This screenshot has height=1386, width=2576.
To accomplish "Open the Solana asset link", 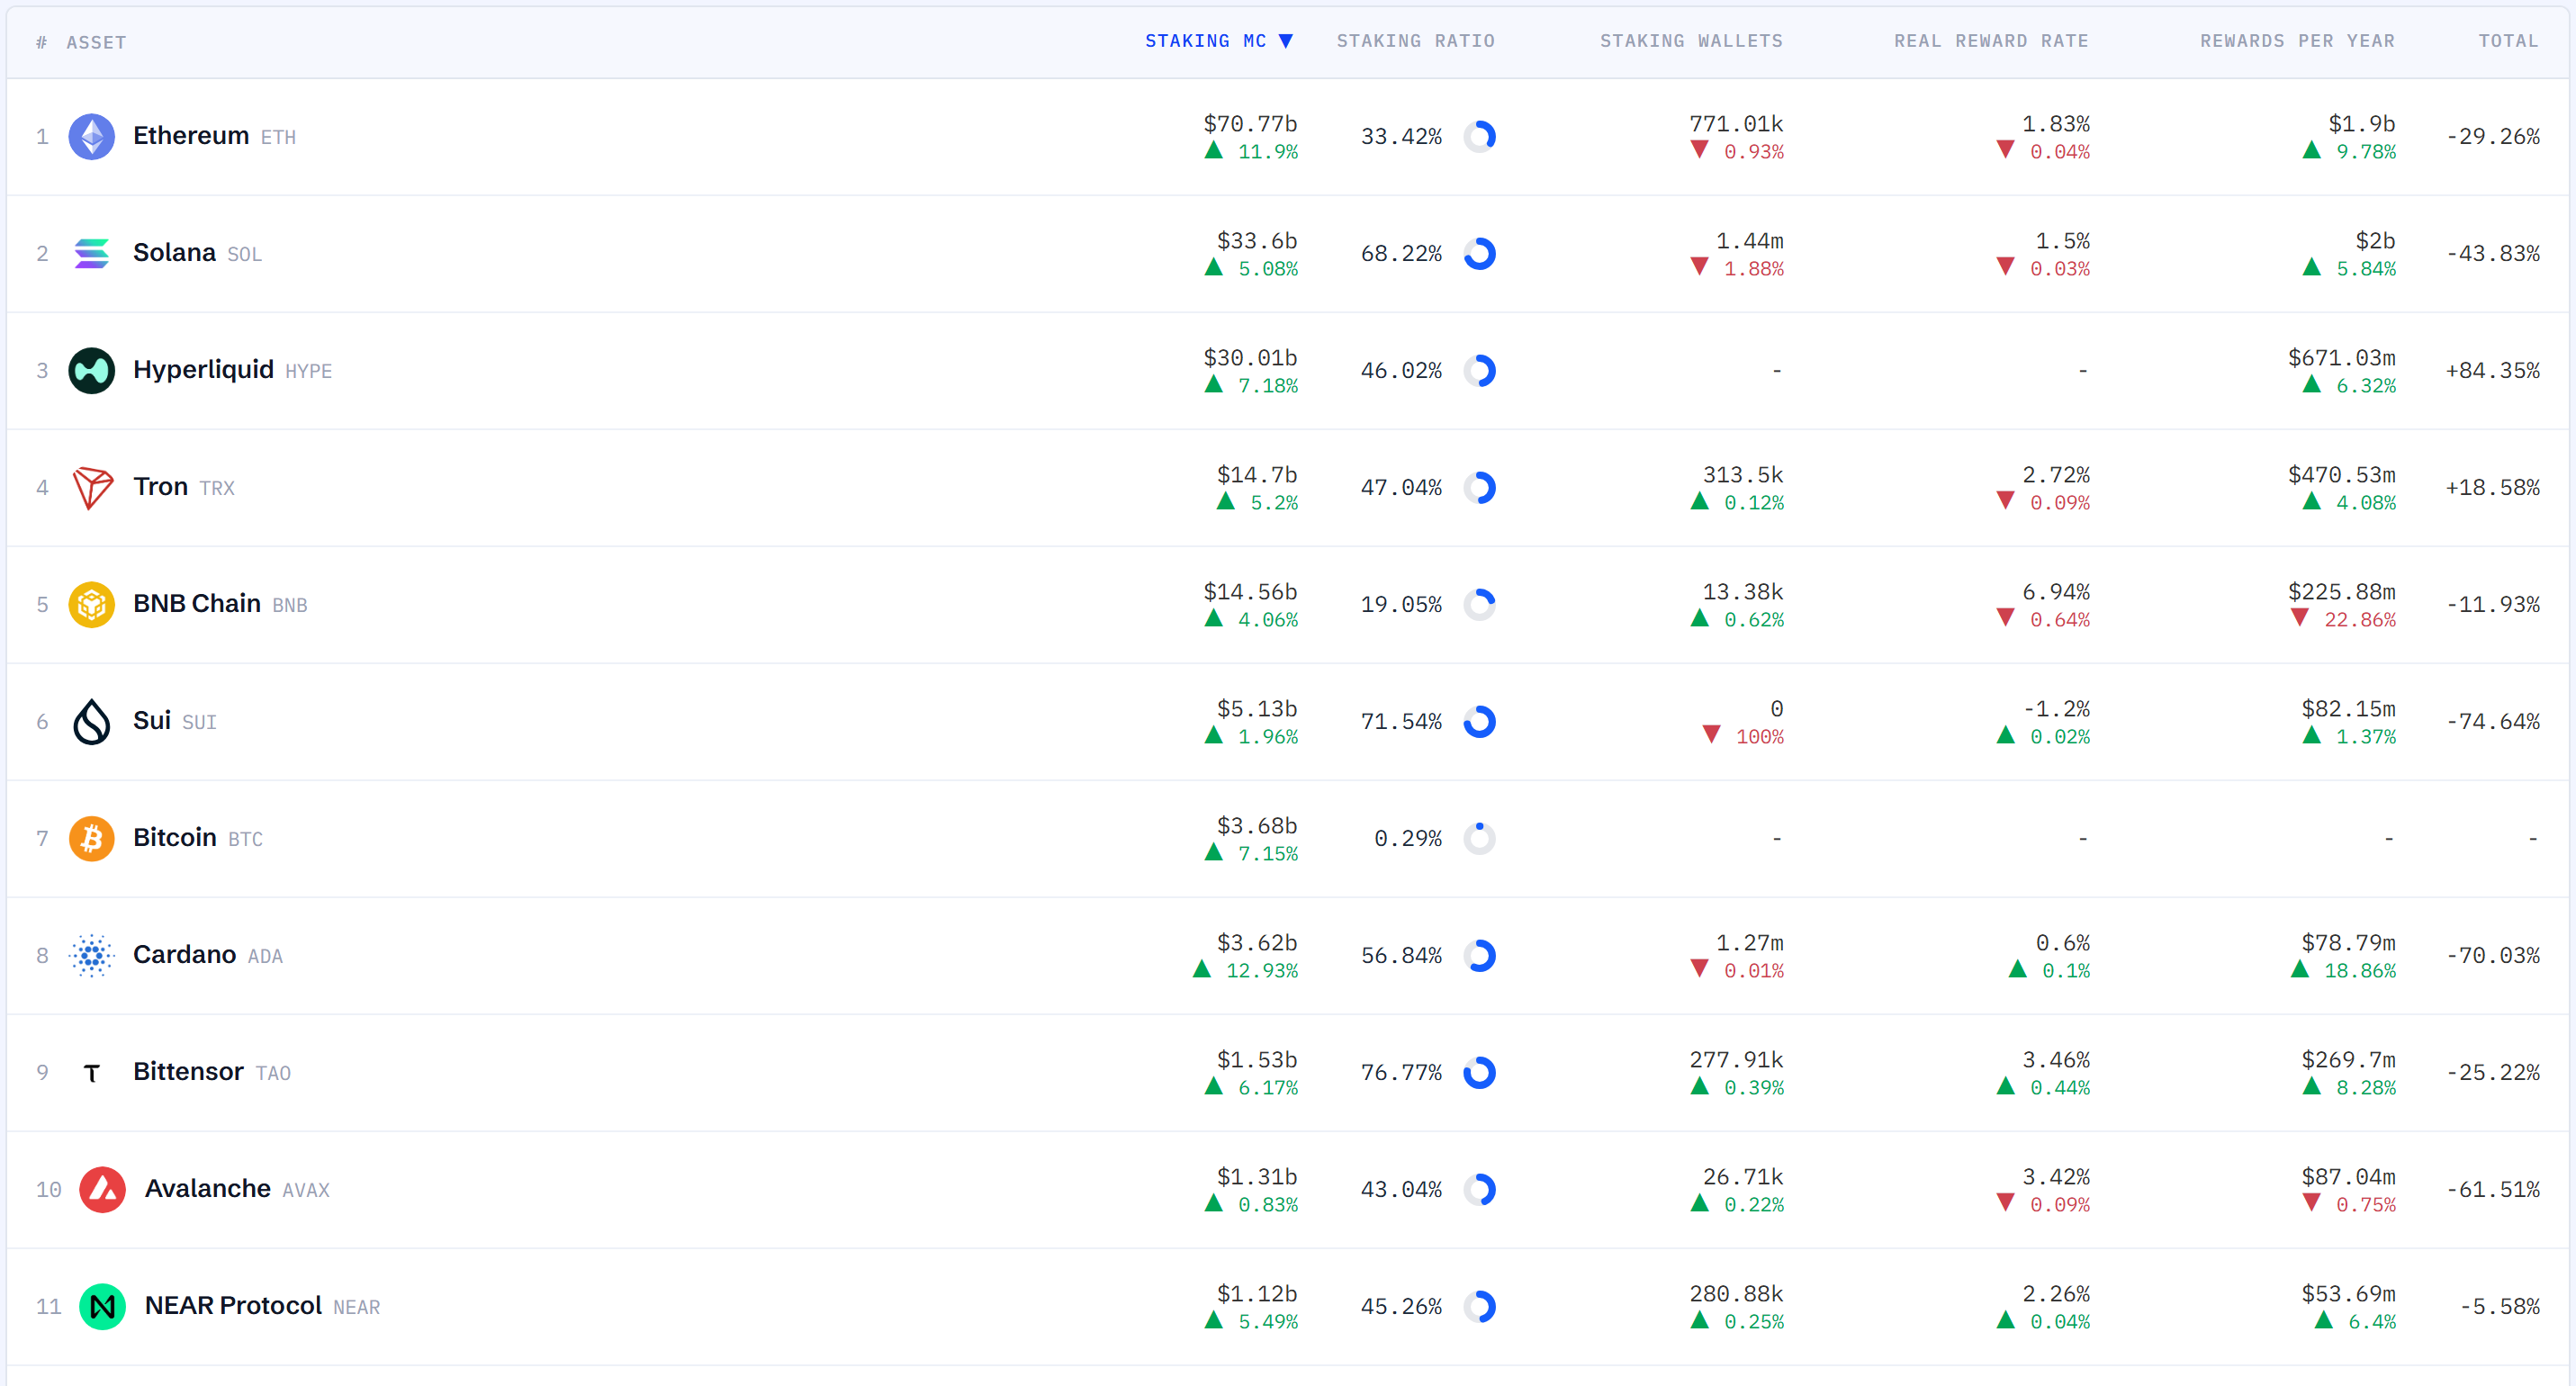I will click(174, 252).
